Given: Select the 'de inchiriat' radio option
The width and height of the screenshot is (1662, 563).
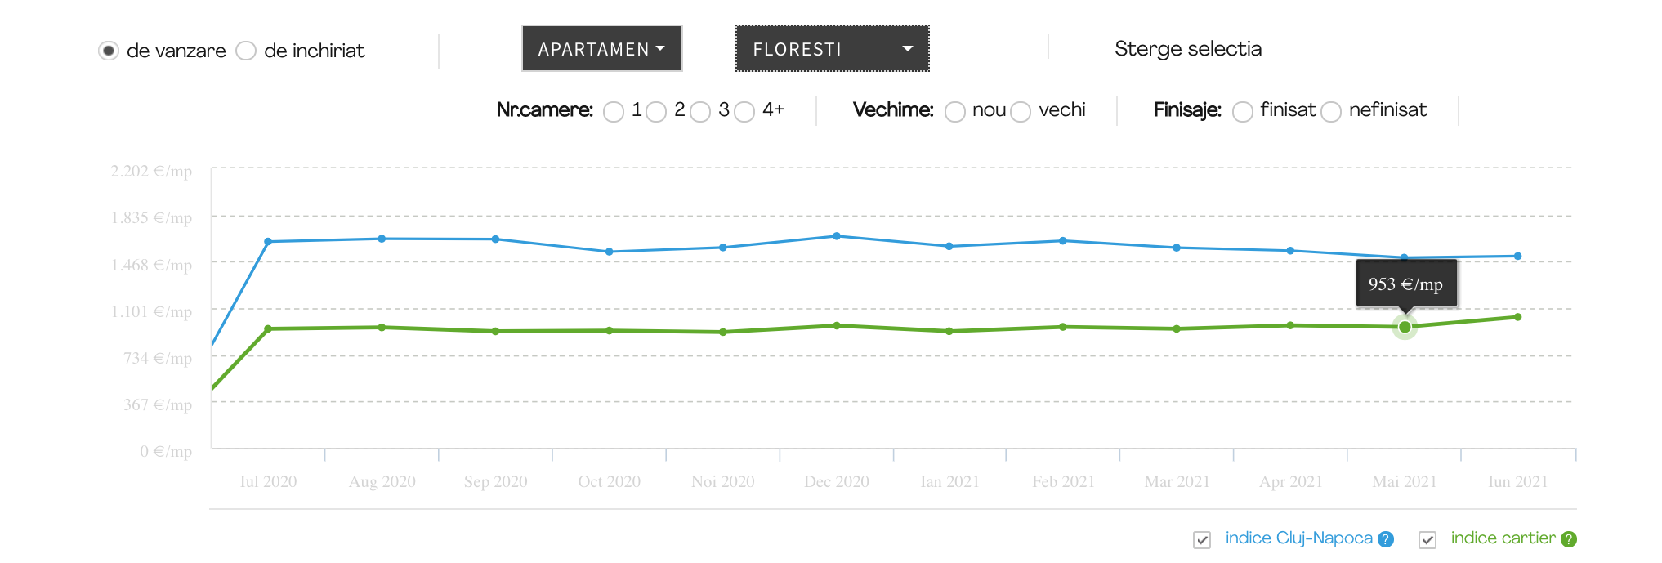Looking at the screenshot, I should [x=246, y=51].
